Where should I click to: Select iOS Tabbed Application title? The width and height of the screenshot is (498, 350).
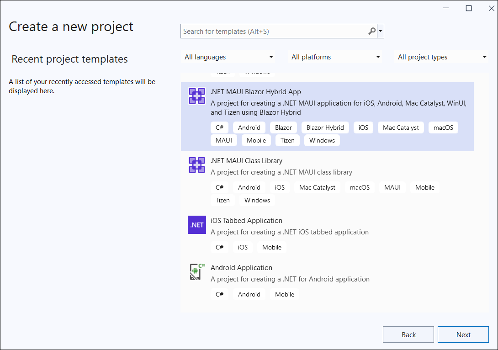(x=246, y=220)
